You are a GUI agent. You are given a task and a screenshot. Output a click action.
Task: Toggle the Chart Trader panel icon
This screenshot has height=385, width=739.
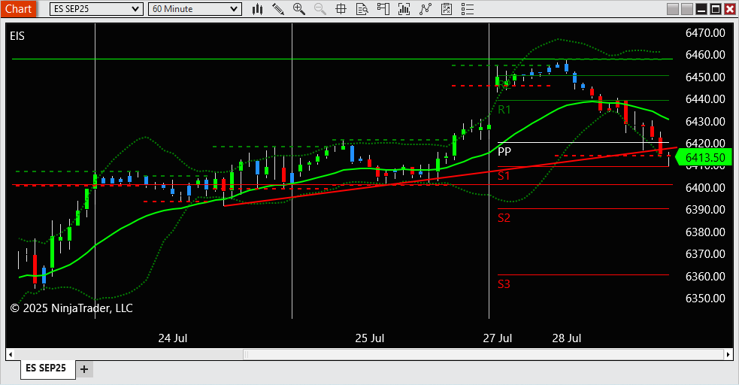383,9
